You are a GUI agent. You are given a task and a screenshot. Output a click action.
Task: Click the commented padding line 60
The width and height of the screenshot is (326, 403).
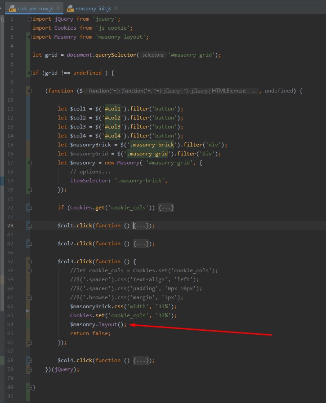click(136, 288)
